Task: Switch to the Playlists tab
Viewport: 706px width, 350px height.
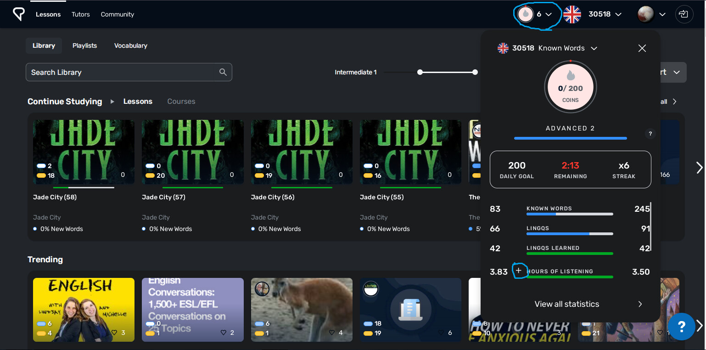Action: point(84,45)
